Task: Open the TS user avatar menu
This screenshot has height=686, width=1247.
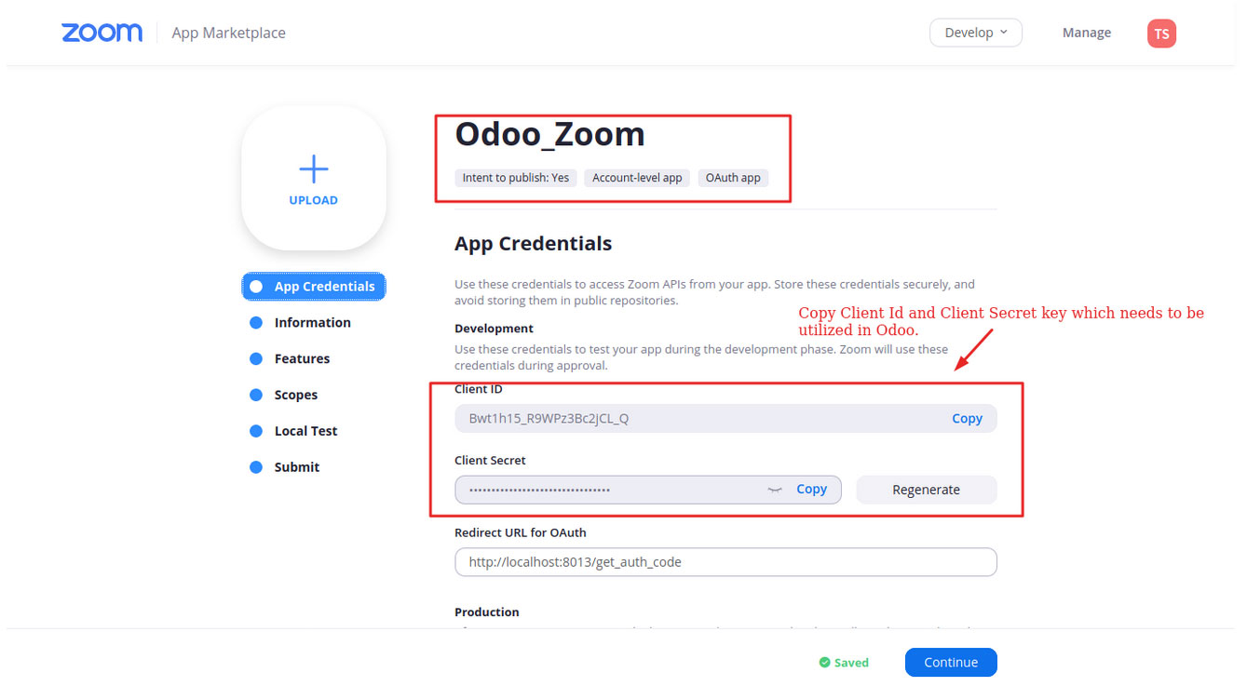Action: tap(1161, 34)
